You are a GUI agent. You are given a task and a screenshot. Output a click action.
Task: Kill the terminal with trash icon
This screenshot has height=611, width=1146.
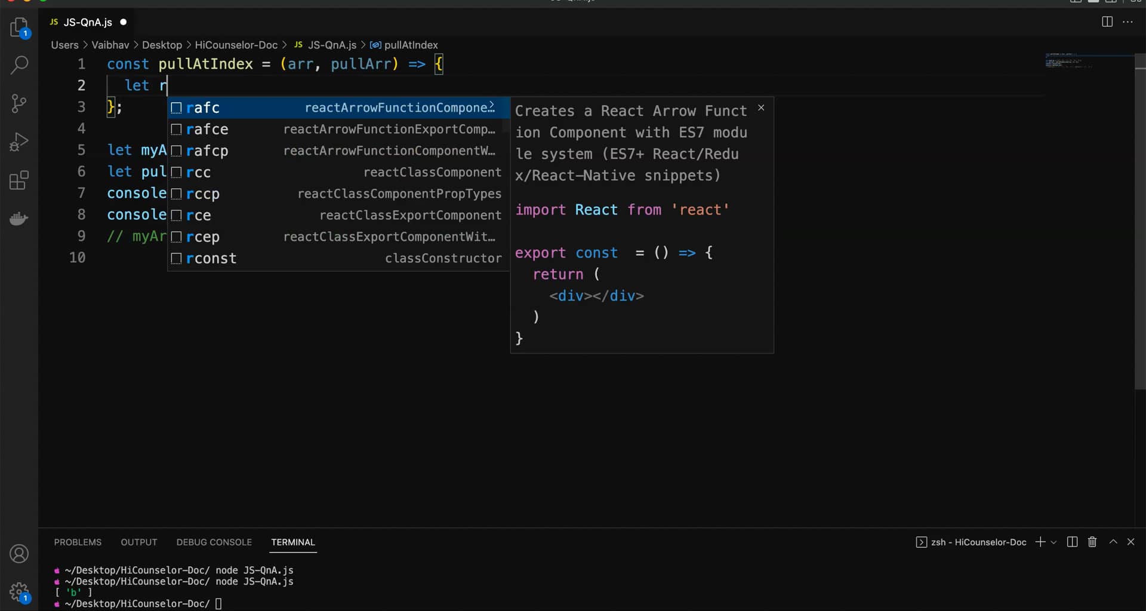coord(1092,542)
